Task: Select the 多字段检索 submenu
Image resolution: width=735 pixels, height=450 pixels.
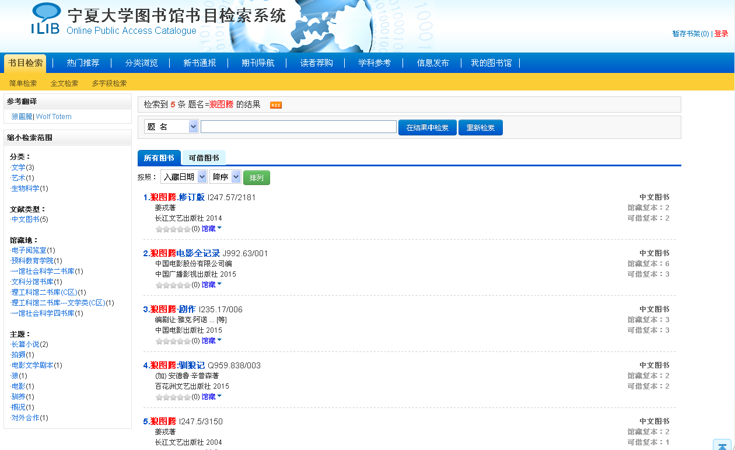Action: pos(109,83)
